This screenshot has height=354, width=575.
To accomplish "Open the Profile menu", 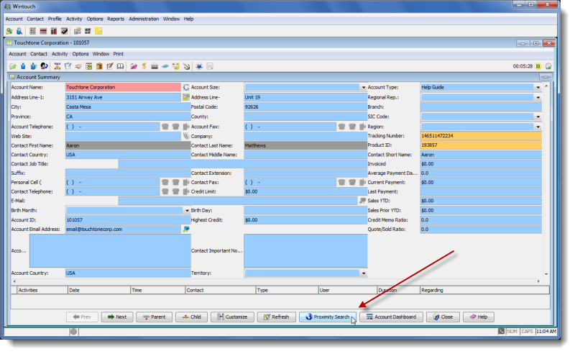I will pos(55,19).
